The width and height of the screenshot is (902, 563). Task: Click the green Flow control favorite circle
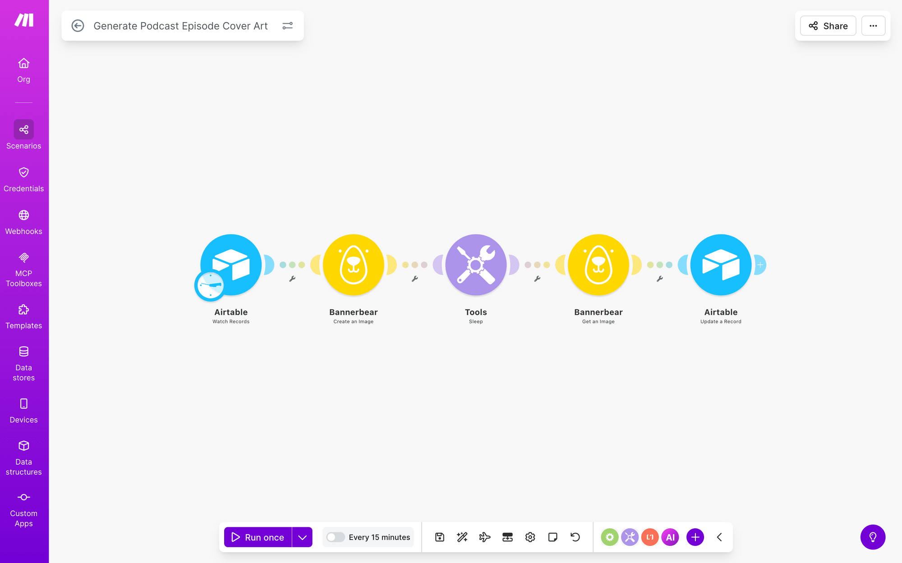pyautogui.click(x=610, y=537)
